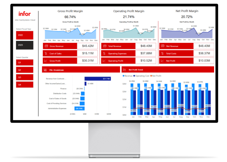Viewport: 227px width, 162px height.
Task: Click the Gross Revenue money icon
Action: [45, 46]
